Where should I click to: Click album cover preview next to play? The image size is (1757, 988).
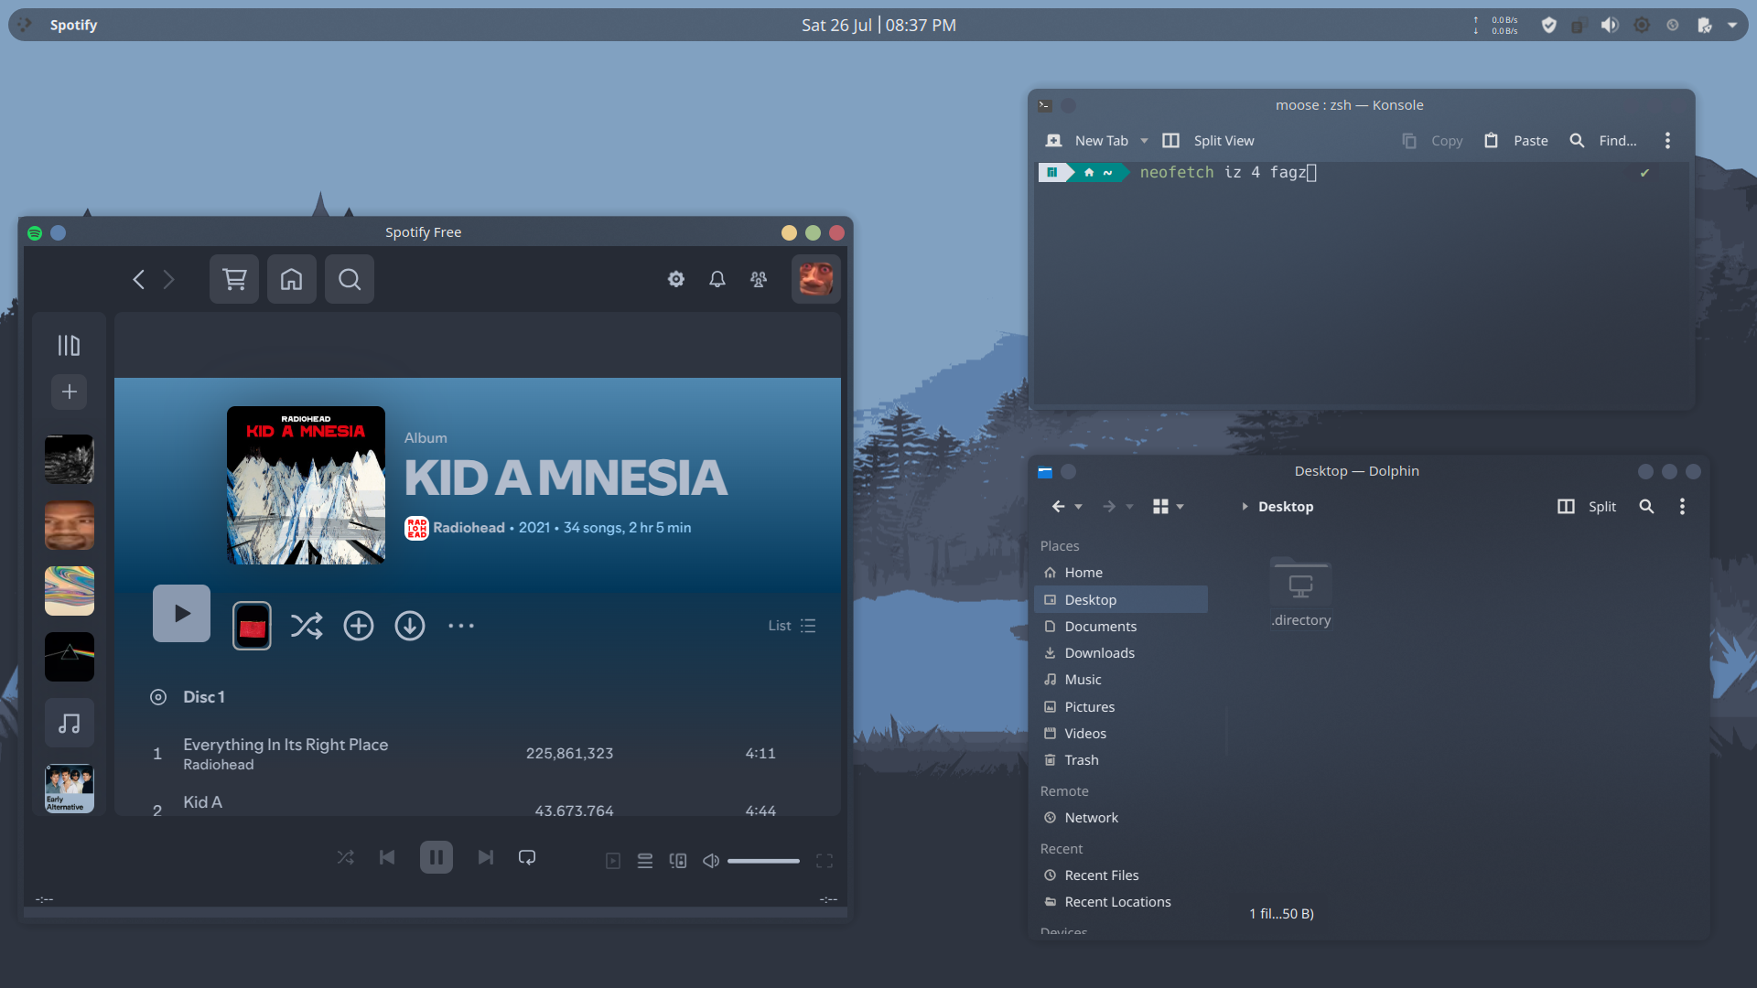(x=252, y=626)
